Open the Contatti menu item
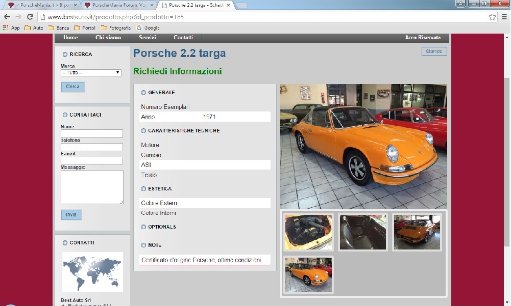Screen dimensions: 511x306 [183, 37]
